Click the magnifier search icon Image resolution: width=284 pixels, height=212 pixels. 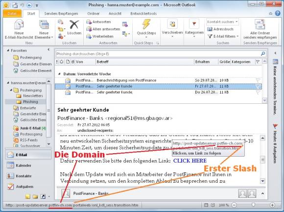click(x=263, y=54)
